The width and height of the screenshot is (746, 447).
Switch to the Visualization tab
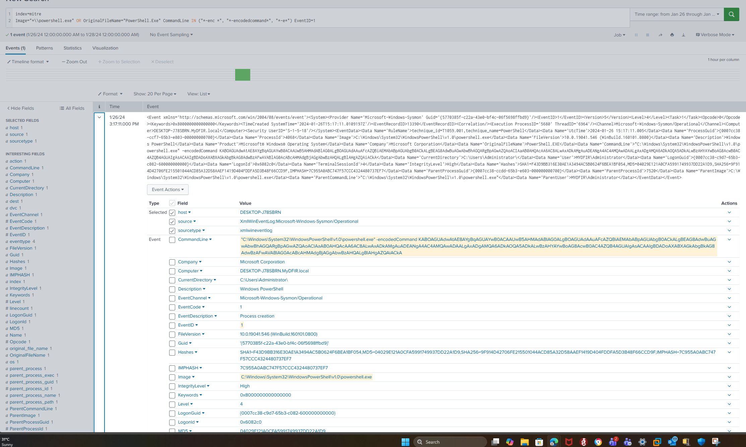coord(105,48)
